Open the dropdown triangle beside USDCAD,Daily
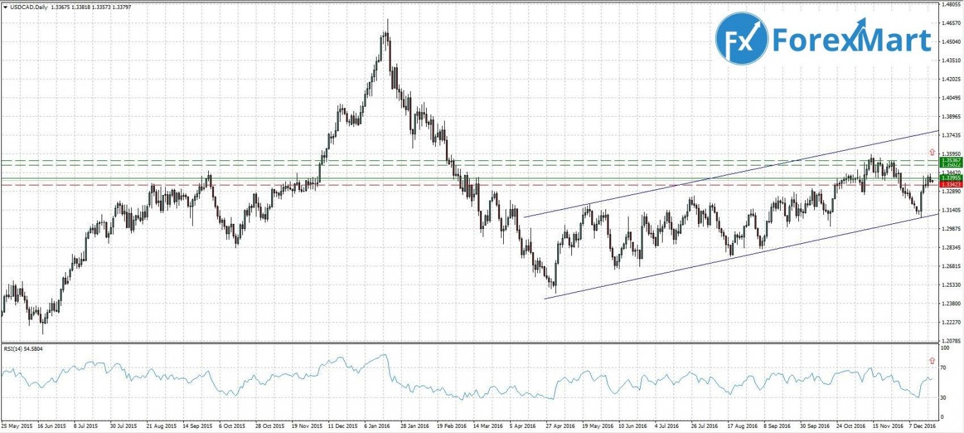The width and height of the screenshot is (964, 433). coord(5,6)
